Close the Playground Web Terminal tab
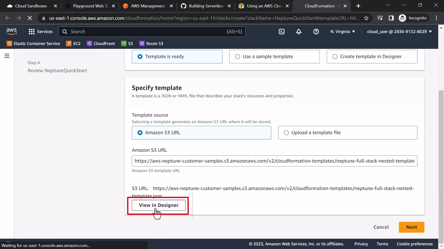Image resolution: width=444 pixels, height=249 pixels. pos(113,6)
